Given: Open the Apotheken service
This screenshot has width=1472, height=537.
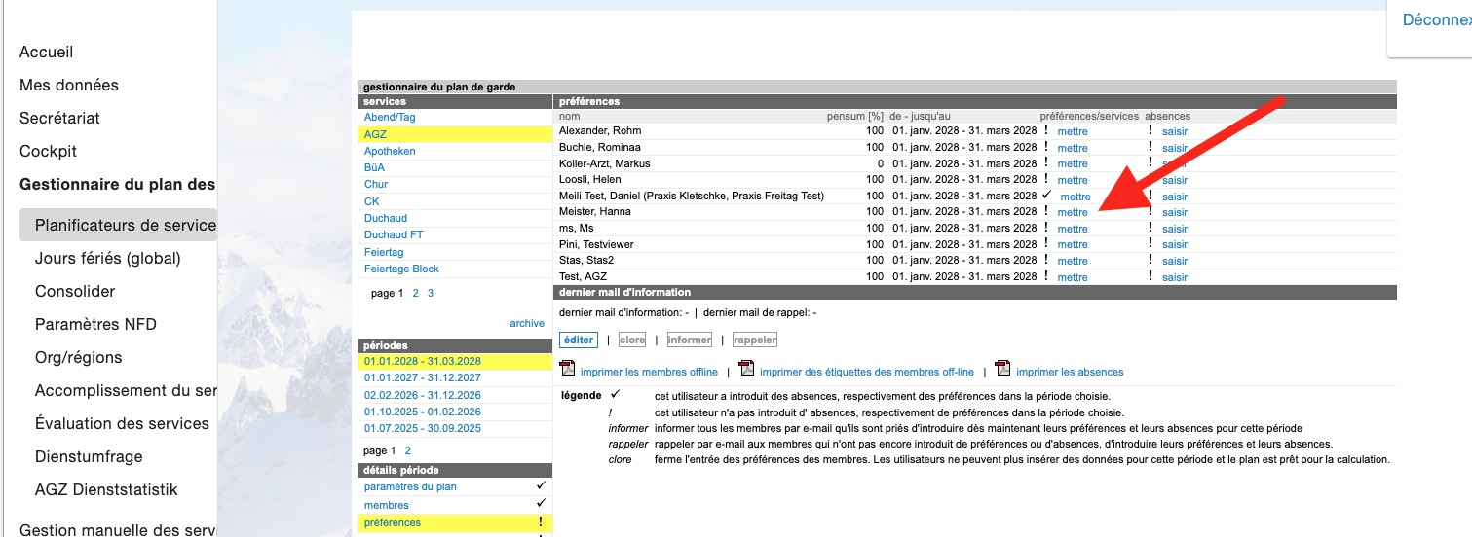Looking at the screenshot, I should [390, 151].
